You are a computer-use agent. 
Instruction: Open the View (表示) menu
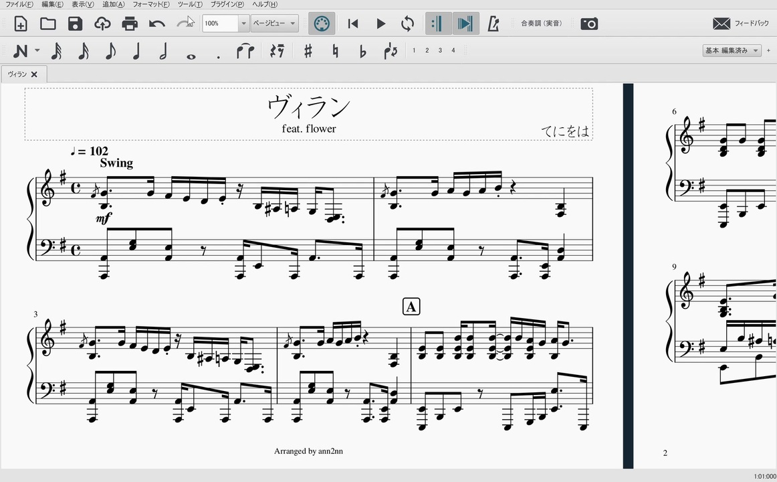pyautogui.click(x=82, y=4)
